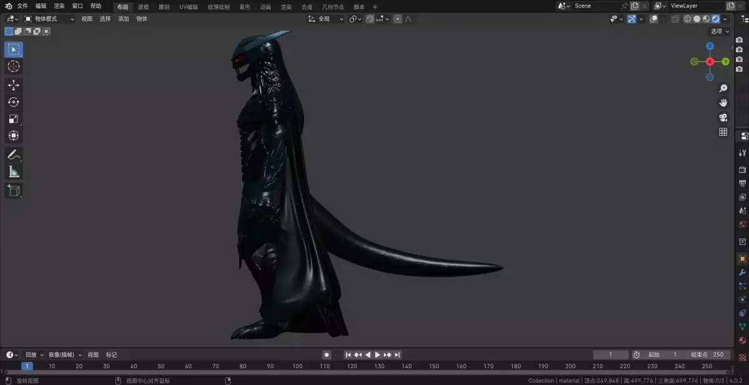The height and width of the screenshot is (385, 749).
Task: Switch perspective/orthographic with grid icon
Action: point(723,132)
